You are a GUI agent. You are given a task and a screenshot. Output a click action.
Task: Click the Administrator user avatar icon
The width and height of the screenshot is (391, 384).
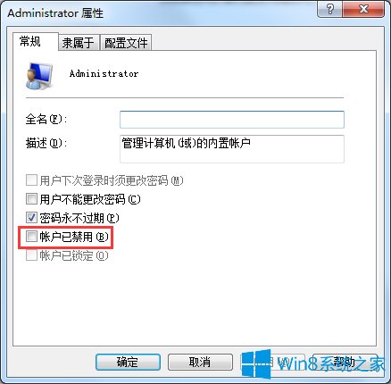[x=39, y=76]
